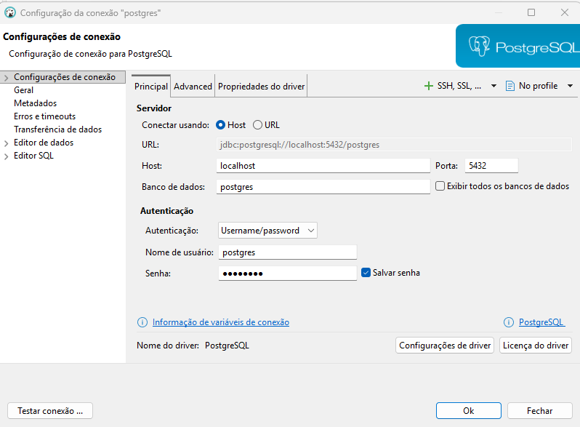Screen dimensions: 580x427
Task: Open the No profile dropdown arrow
Action: (570, 86)
